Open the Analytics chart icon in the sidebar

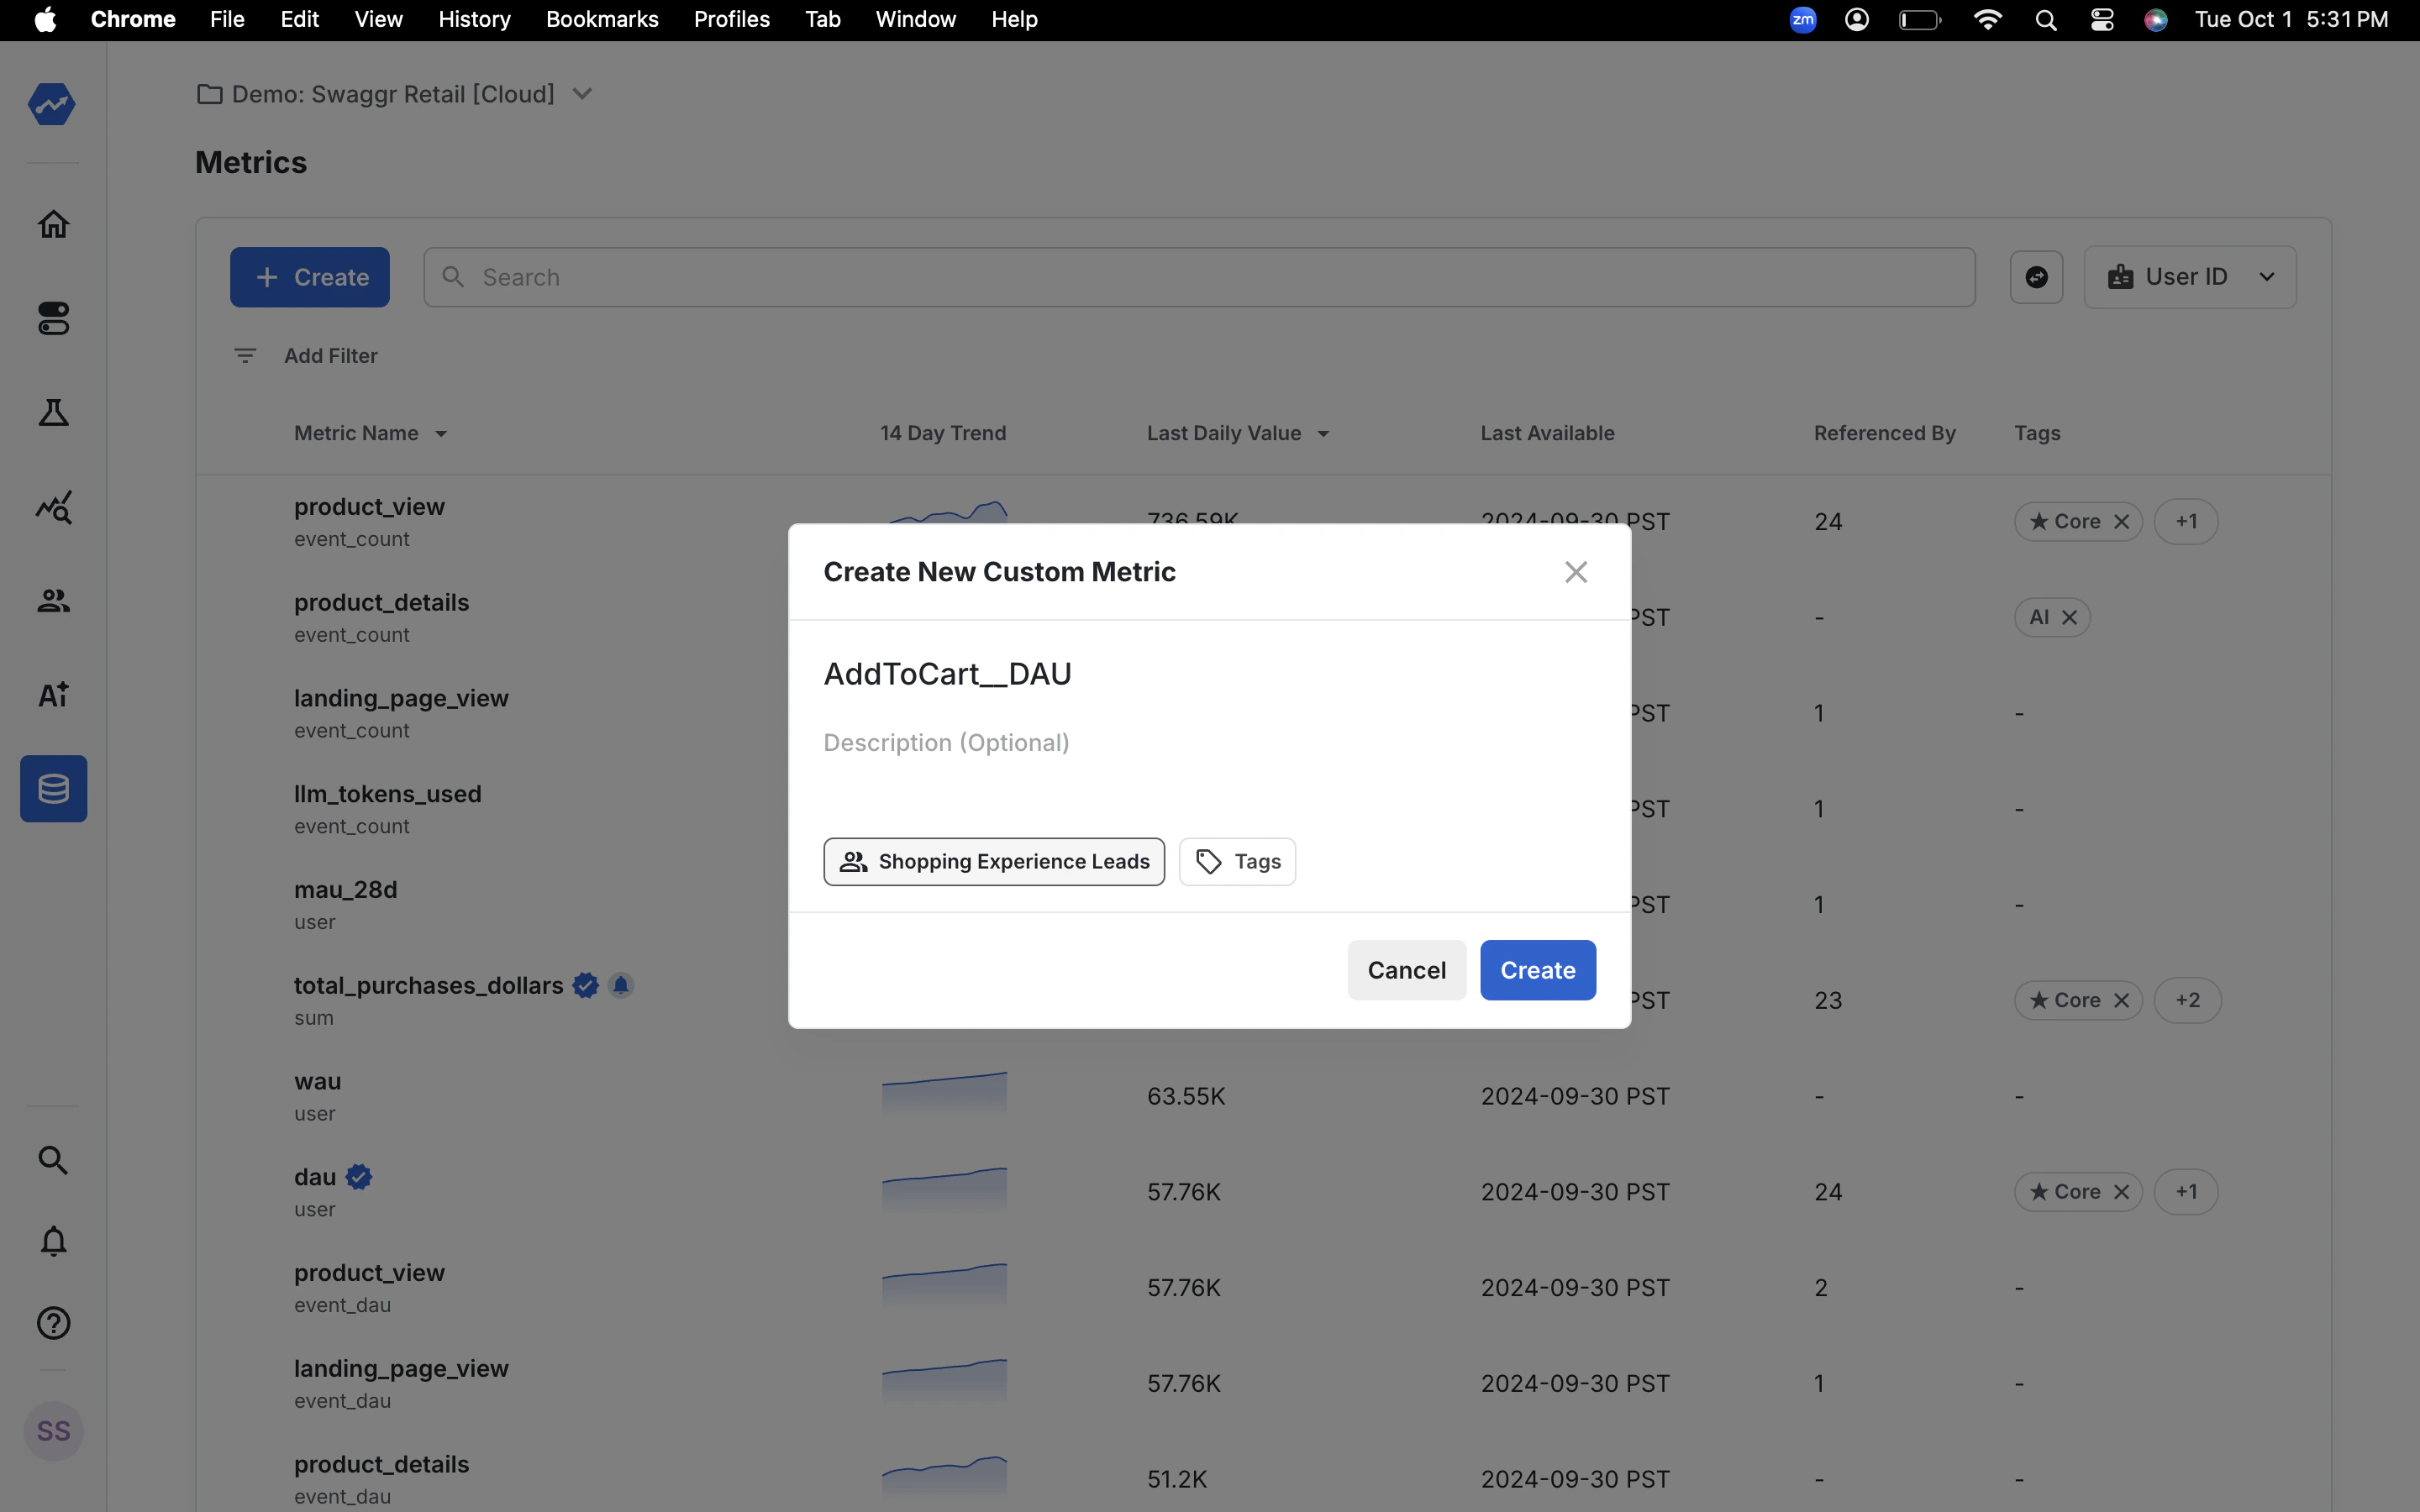click(x=53, y=507)
